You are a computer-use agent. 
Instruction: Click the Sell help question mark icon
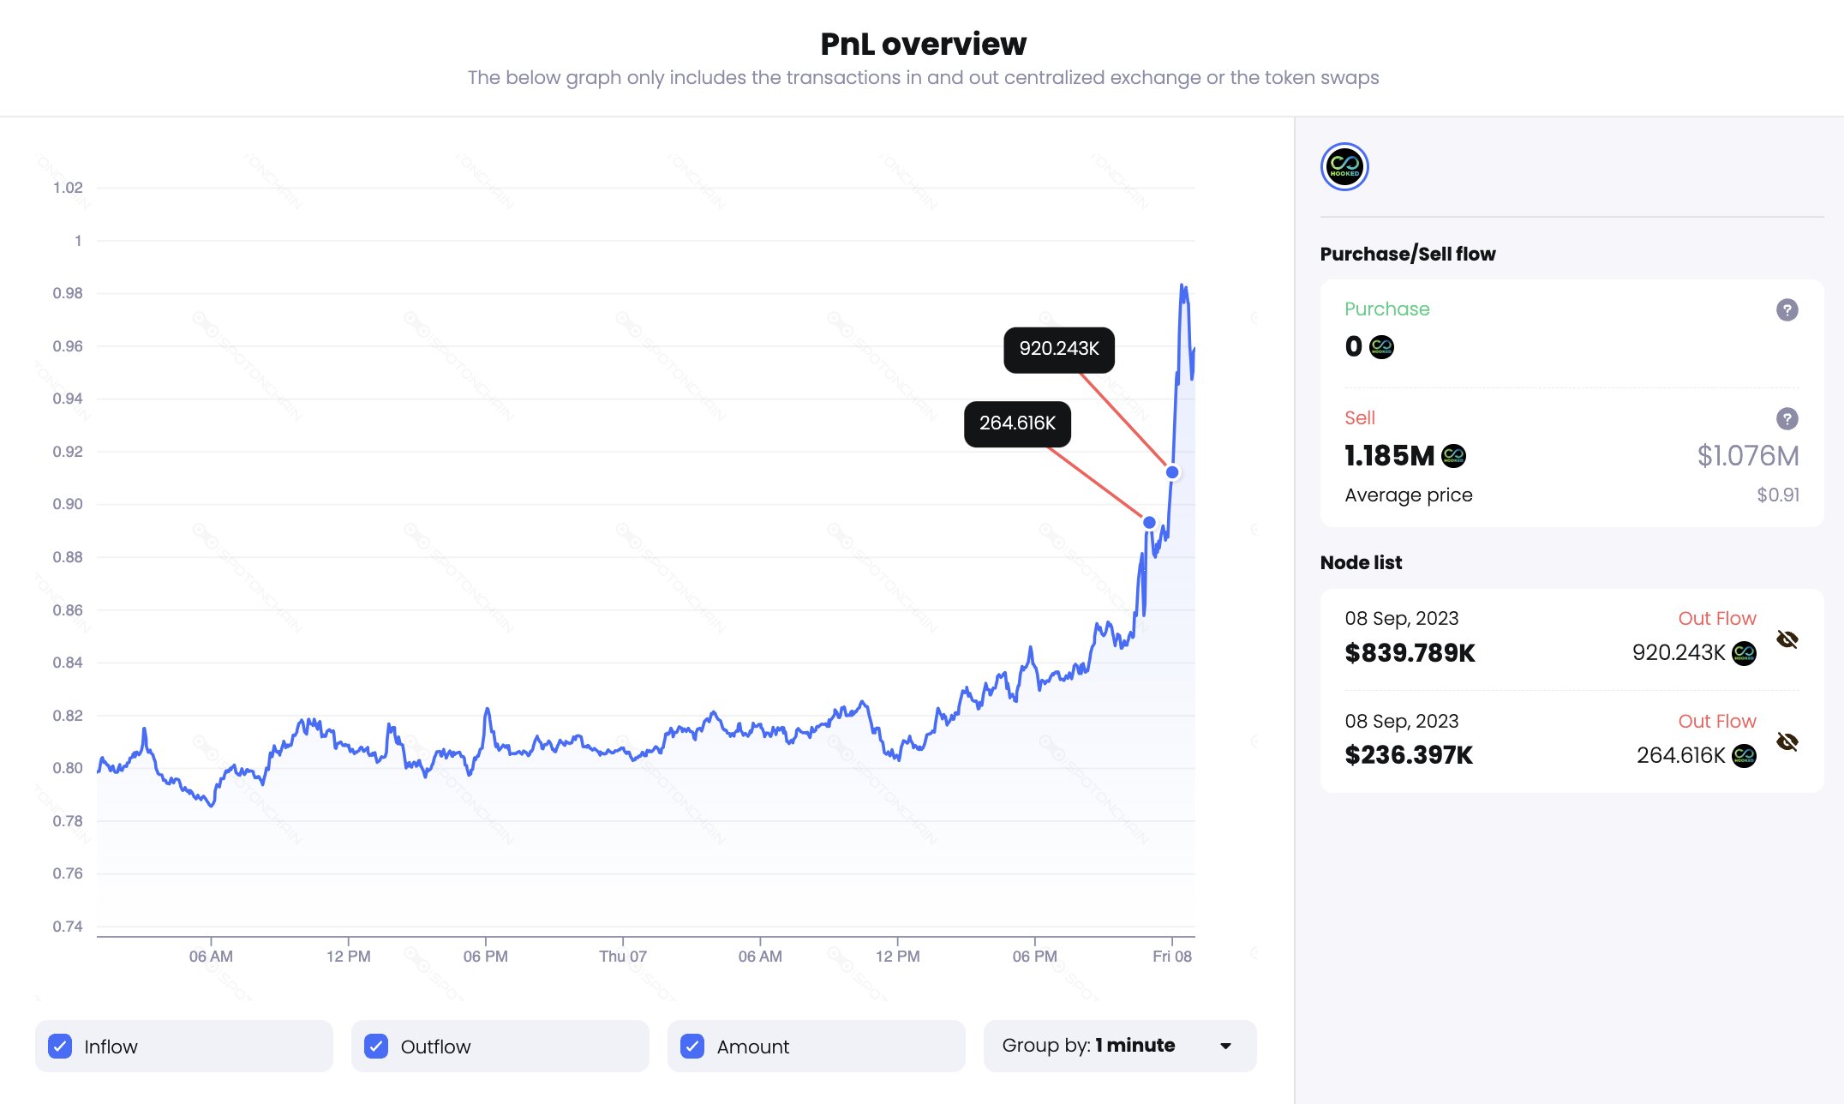pyautogui.click(x=1787, y=419)
